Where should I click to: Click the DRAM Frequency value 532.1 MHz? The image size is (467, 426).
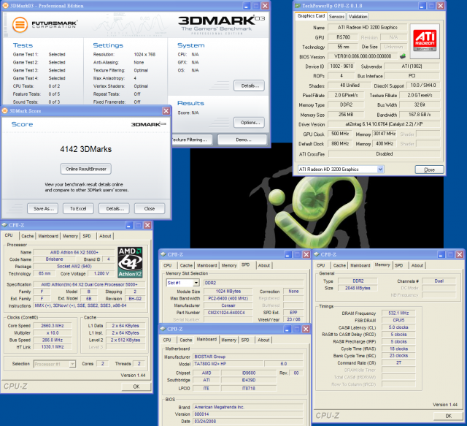(x=398, y=313)
